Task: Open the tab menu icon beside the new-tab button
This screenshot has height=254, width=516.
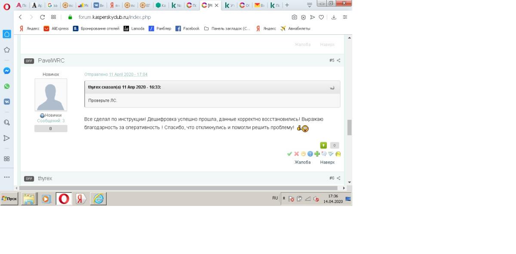Action: point(310,5)
